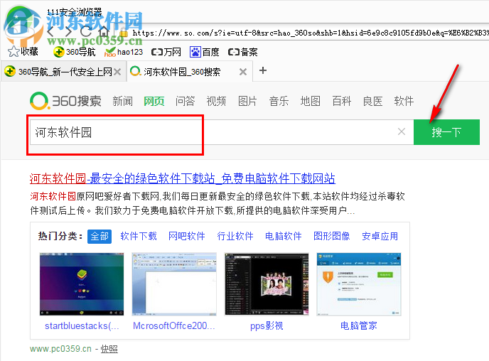Screen dimensions: 489x361
Task: Open McrosoftOffce200... text link
Action: (x=174, y=325)
